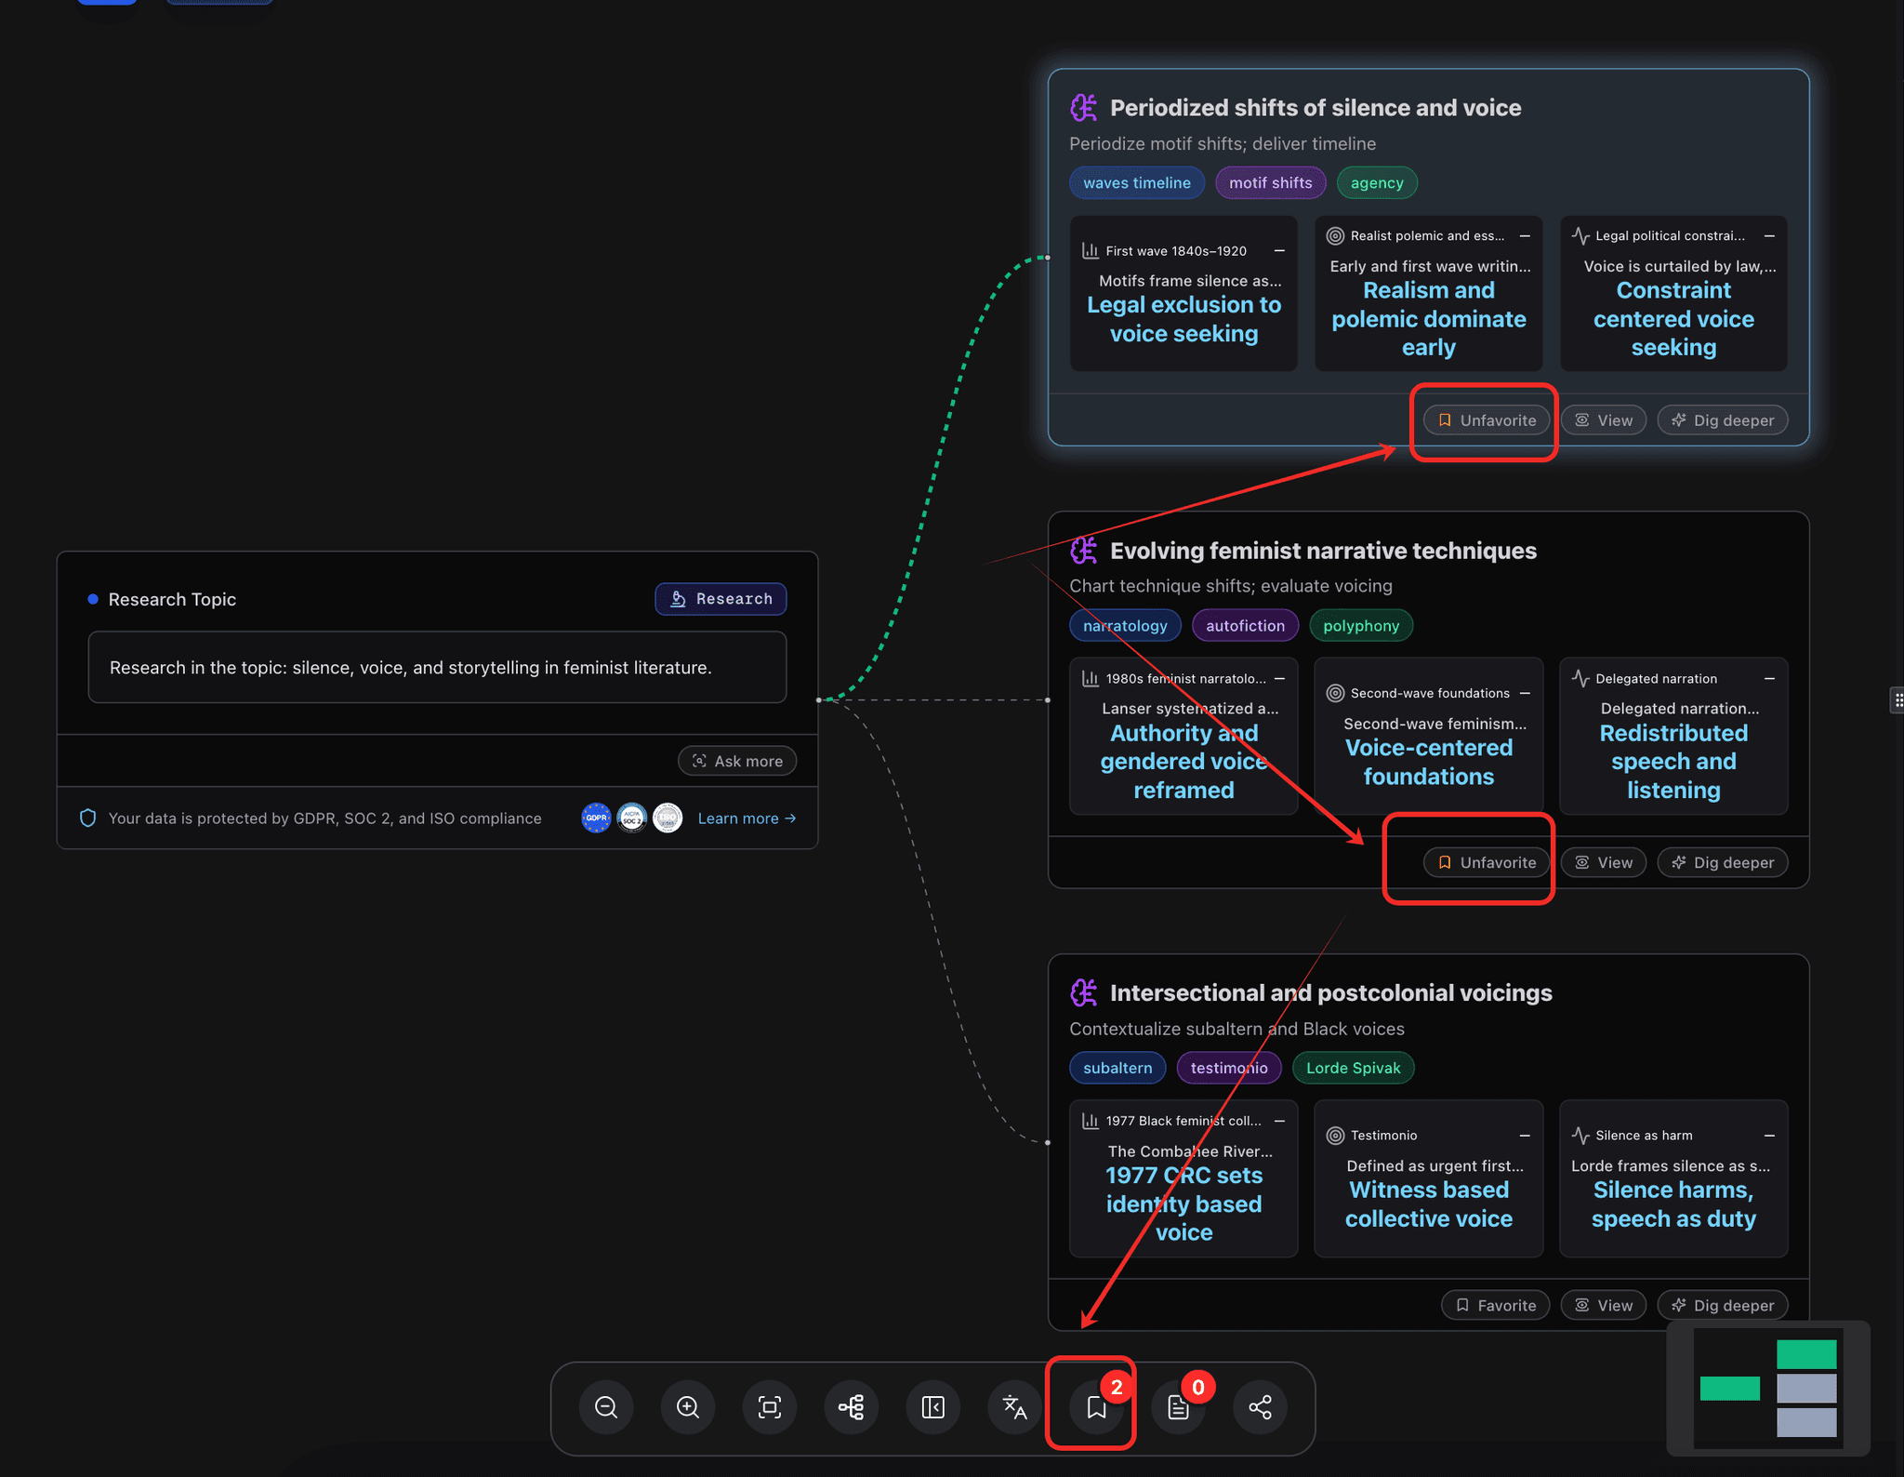Collapse the First wave 1840s–1920 tile

[1280, 250]
